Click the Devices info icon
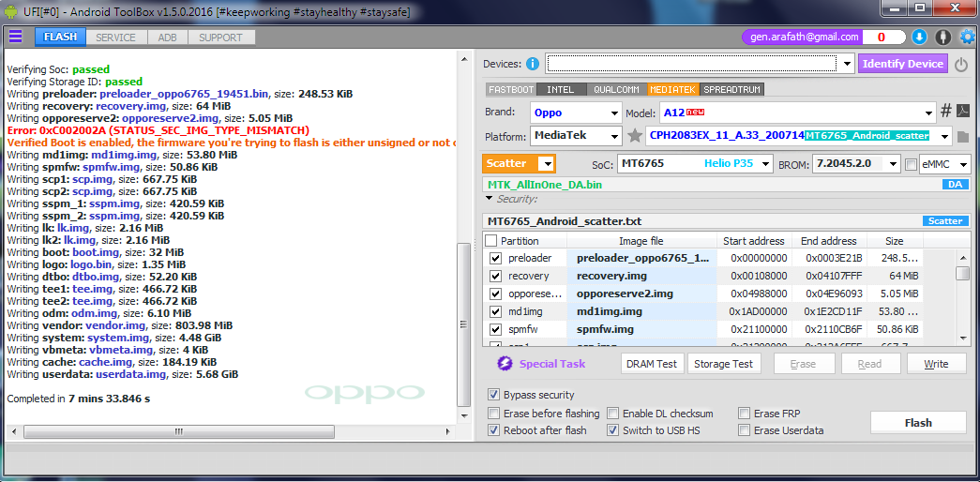980x482 pixels. (533, 64)
